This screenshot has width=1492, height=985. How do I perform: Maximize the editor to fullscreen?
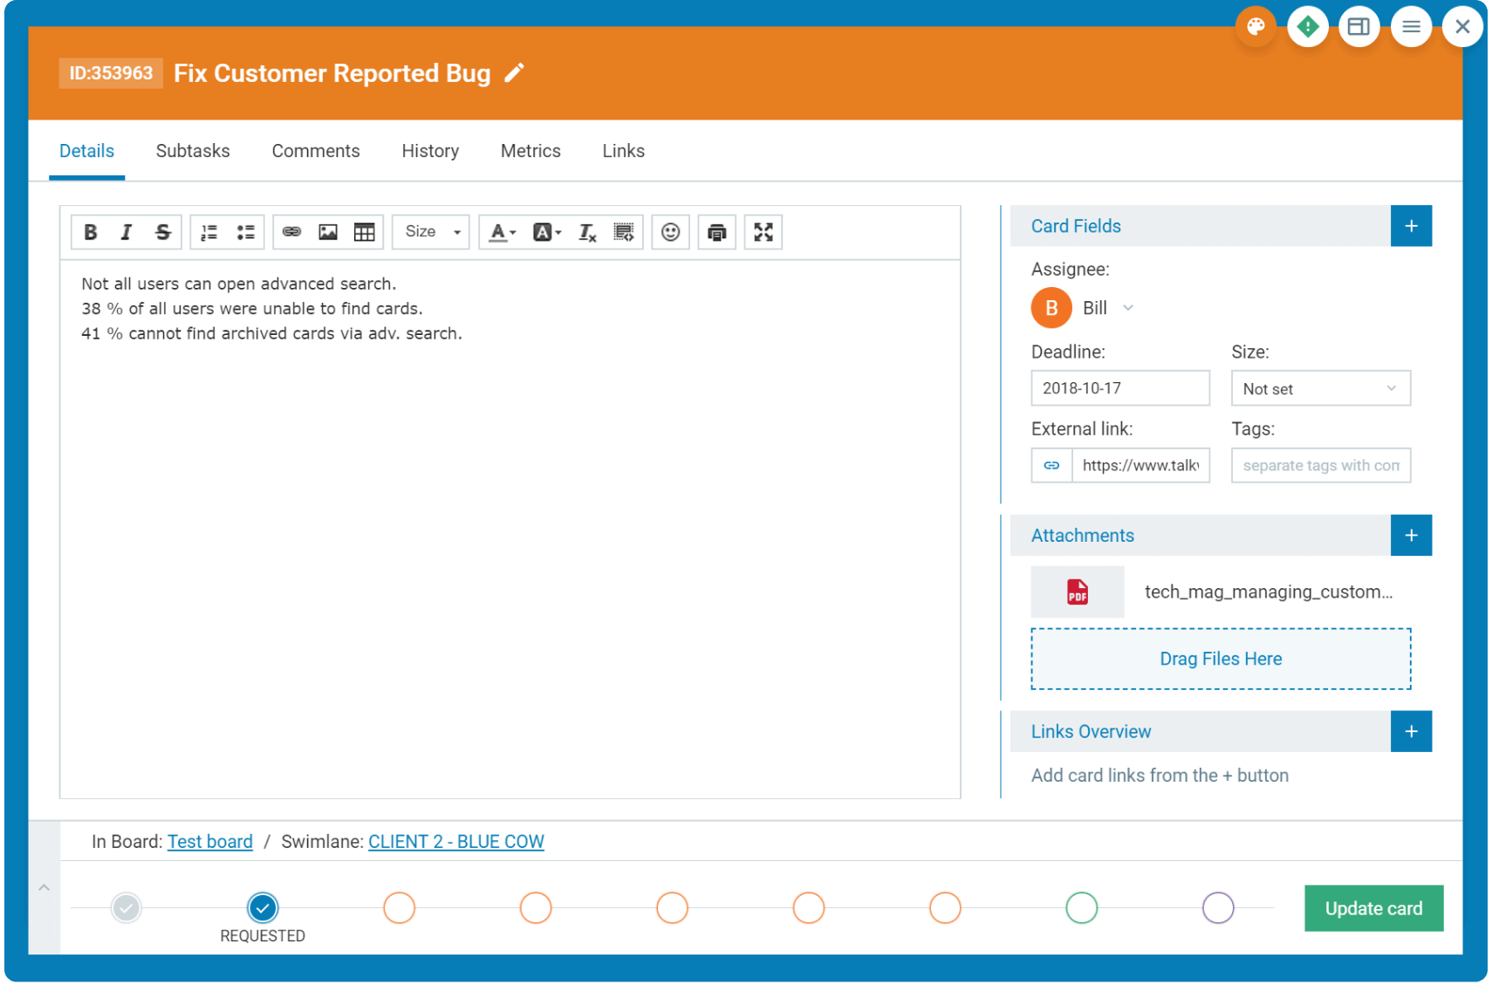tap(763, 232)
